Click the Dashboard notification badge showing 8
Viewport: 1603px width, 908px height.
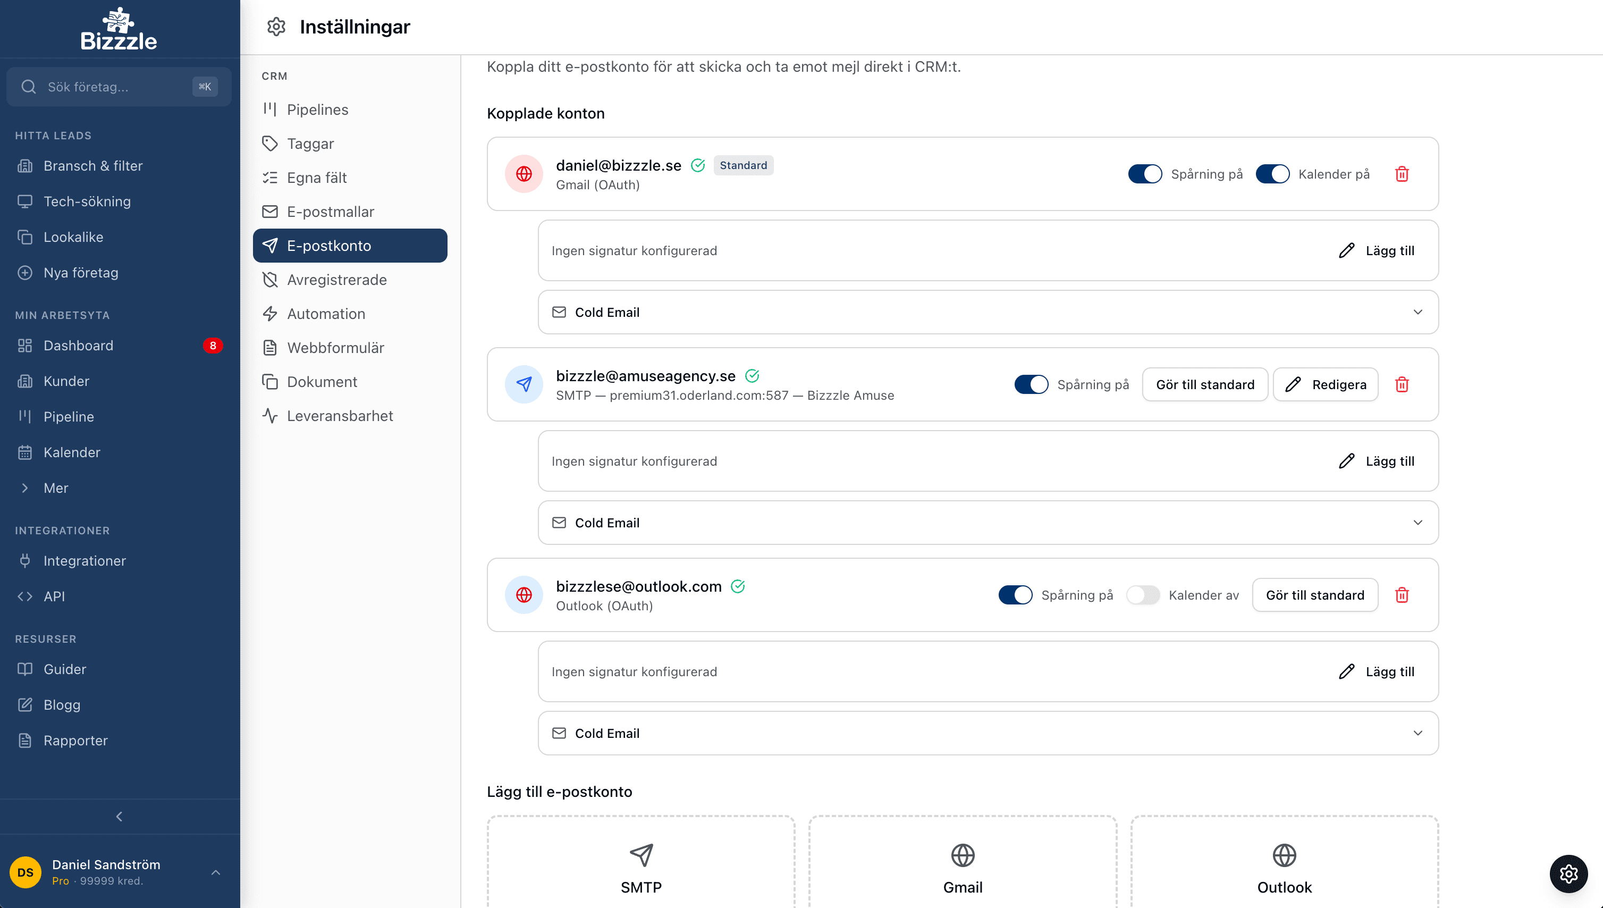[213, 345]
